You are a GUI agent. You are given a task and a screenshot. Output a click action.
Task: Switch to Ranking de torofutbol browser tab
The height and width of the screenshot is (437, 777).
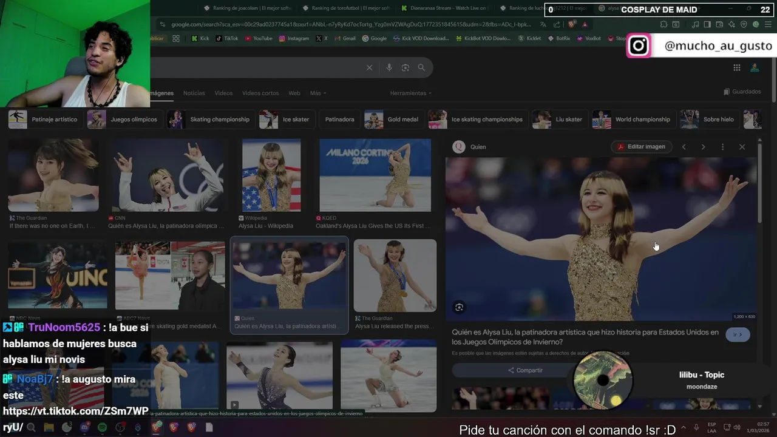(x=348, y=8)
